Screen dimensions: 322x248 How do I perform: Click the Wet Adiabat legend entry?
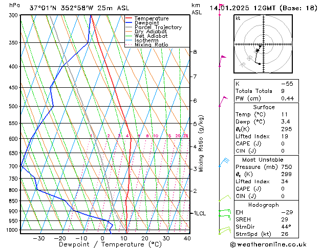point(151,36)
